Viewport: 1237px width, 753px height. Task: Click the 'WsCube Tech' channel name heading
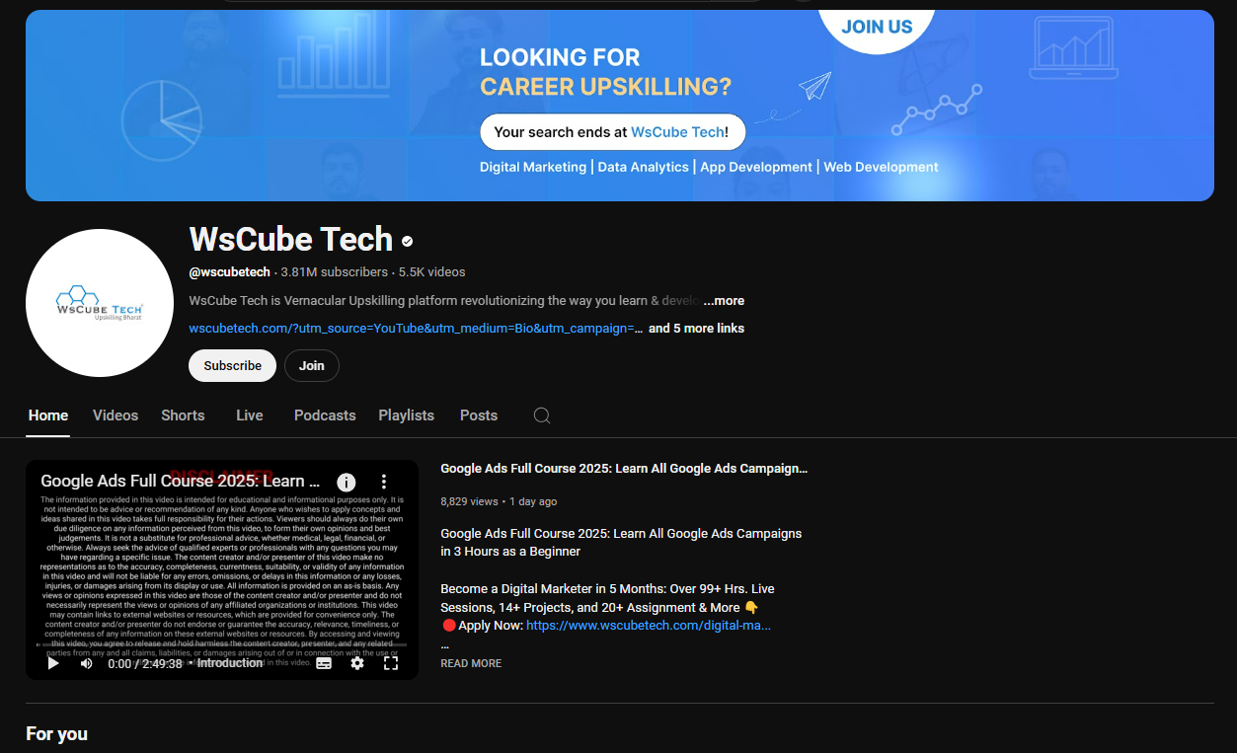pyautogui.click(x=291, y=239)
